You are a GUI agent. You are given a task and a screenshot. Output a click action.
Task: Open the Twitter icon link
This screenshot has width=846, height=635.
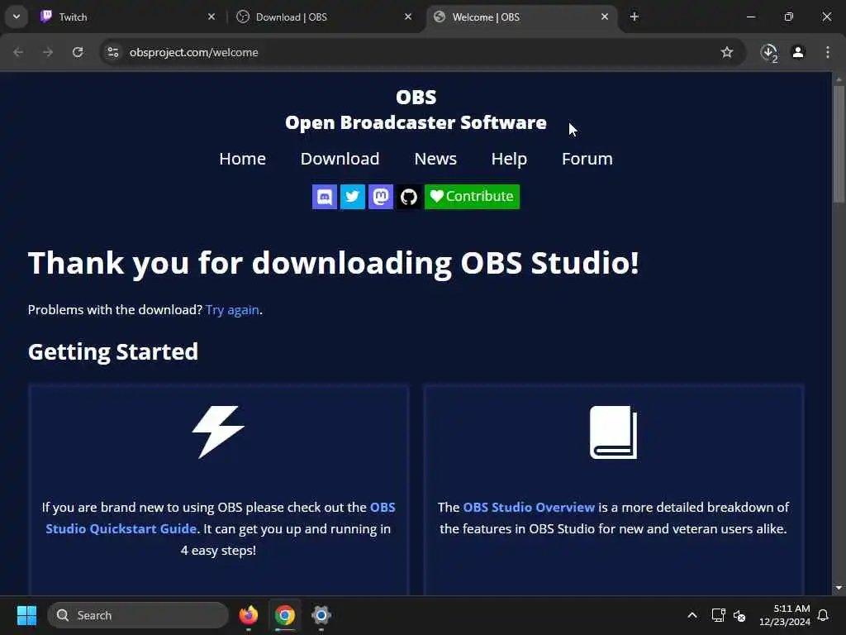352,197
